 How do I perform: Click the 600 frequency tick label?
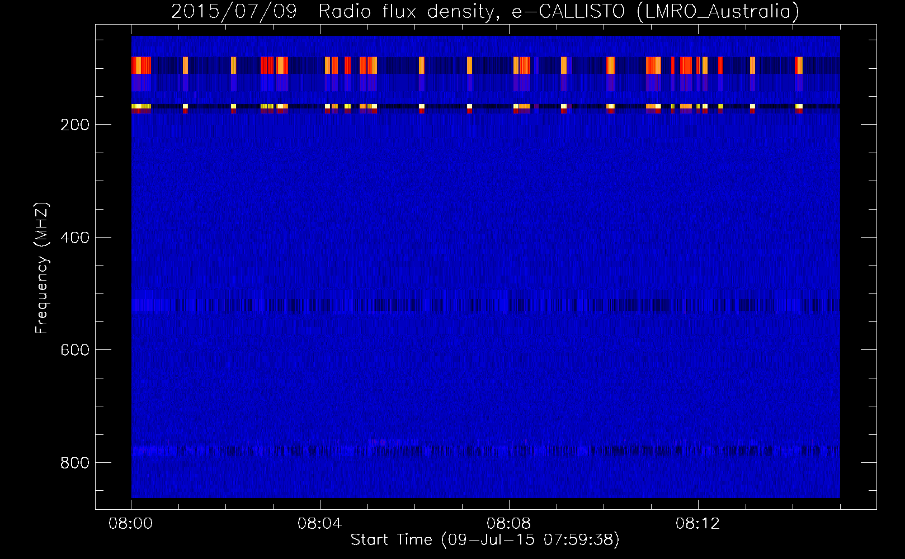pos(75,350)
